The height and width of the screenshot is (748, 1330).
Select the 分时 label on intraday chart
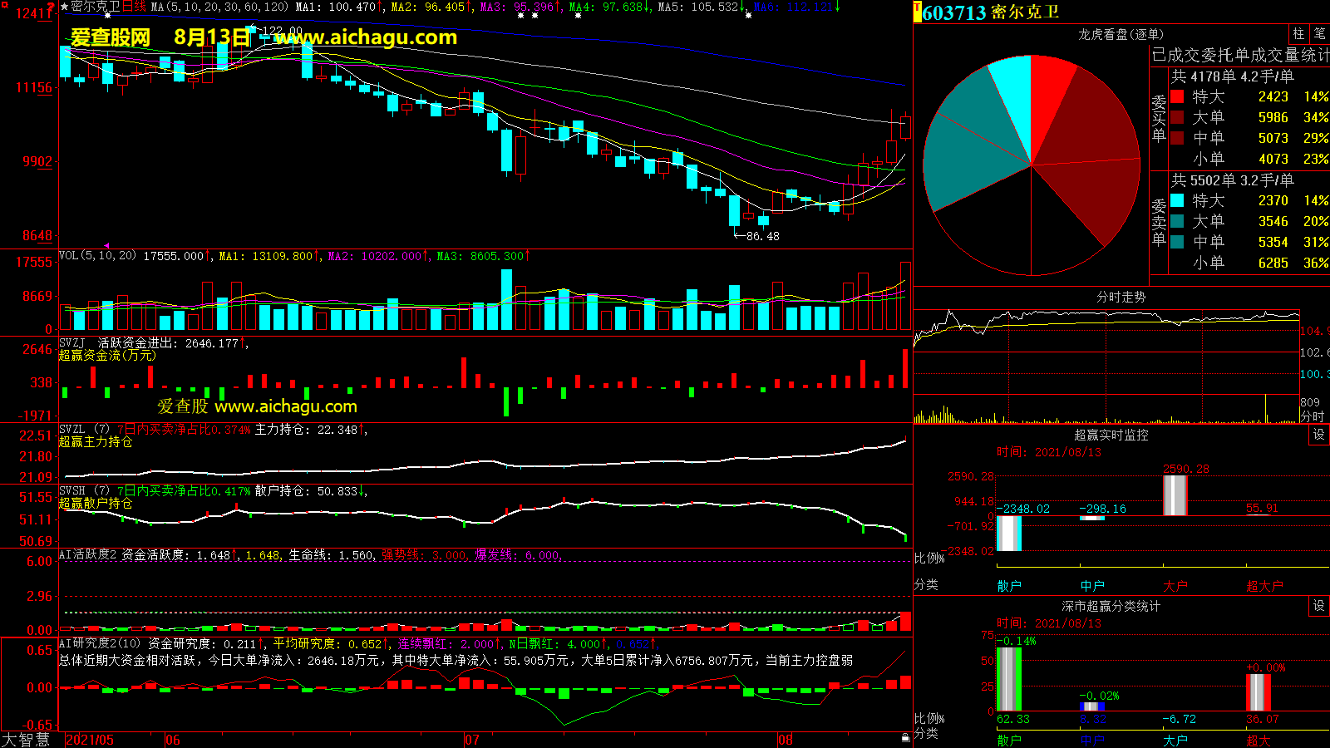(1312, 416)
